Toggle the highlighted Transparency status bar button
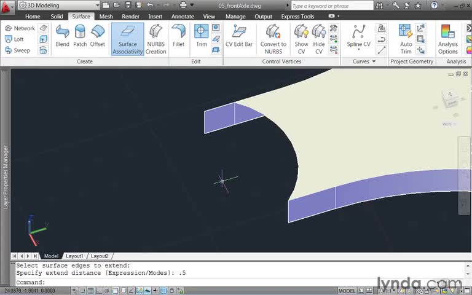 pos(163,291)
